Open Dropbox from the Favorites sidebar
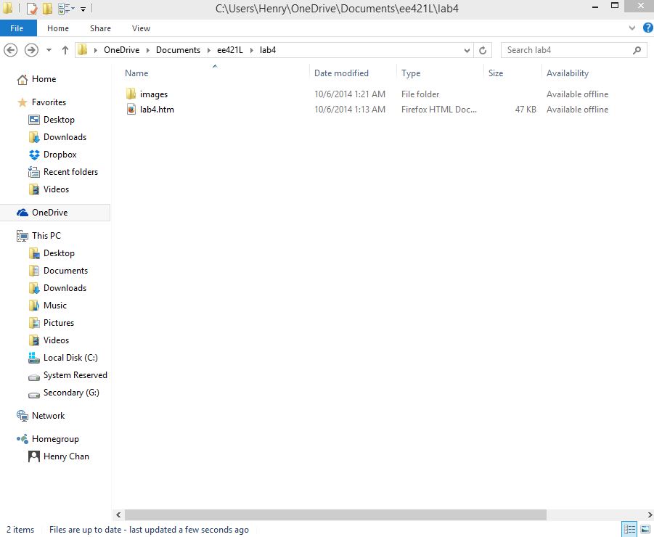 click(60, 154)
